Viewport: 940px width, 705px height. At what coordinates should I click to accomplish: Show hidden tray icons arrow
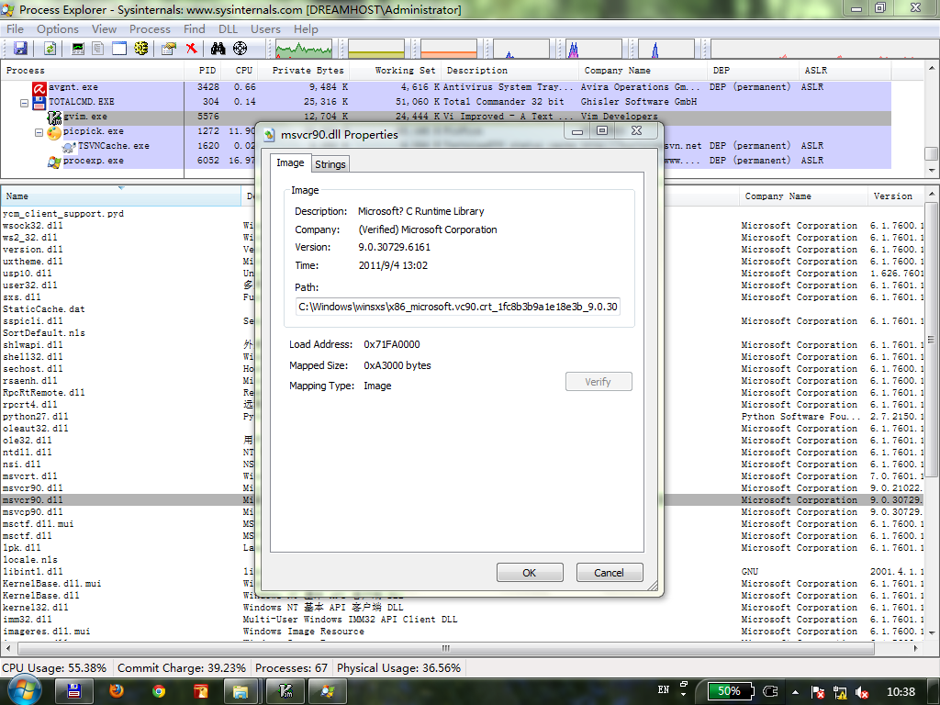pyautogui.click(x=795, y=692)
